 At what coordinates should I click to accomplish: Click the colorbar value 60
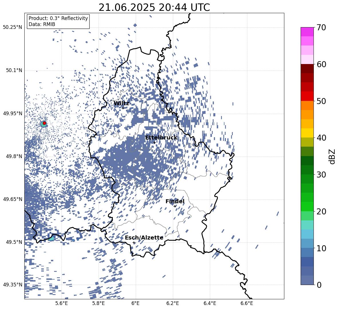coord(321,64)
